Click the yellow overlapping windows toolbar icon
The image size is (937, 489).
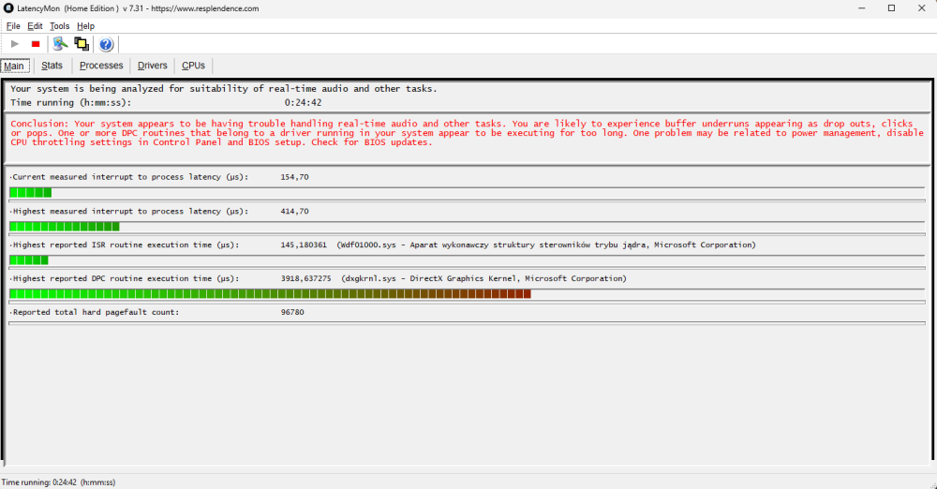coord(82,44)
